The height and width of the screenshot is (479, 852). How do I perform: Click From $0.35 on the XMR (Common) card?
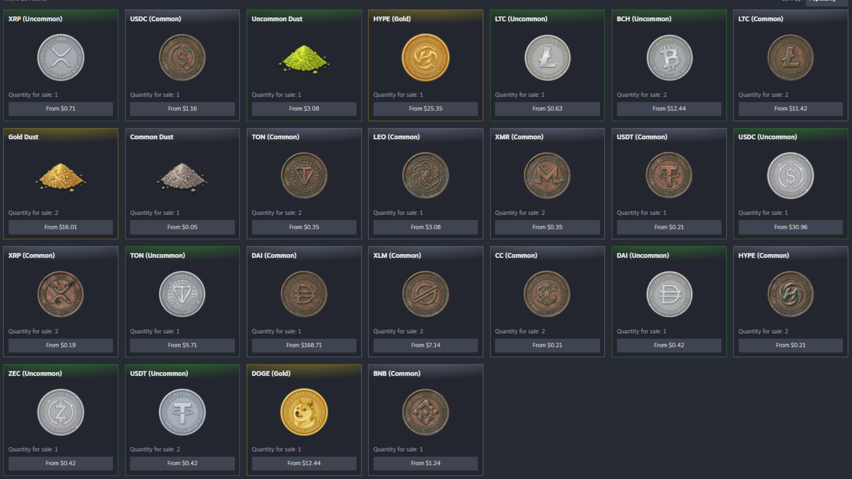(x=547, y=227)
